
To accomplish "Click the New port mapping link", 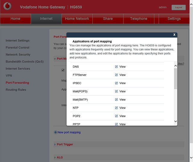I will (69, 132).
